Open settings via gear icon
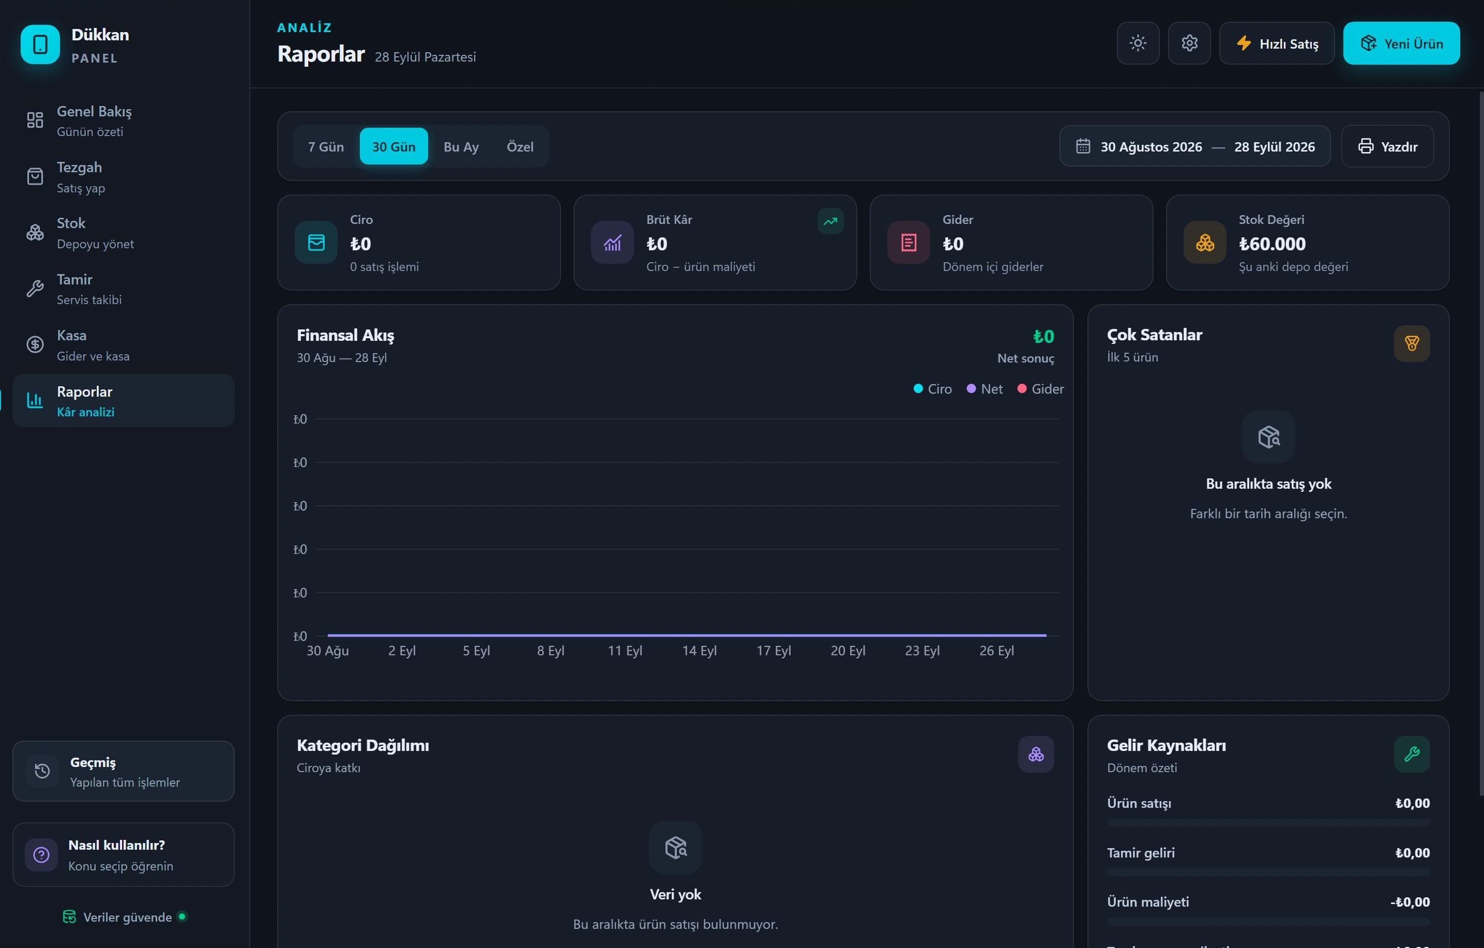The height and width of the screenshot is (948, 1484). [1189, 43]
